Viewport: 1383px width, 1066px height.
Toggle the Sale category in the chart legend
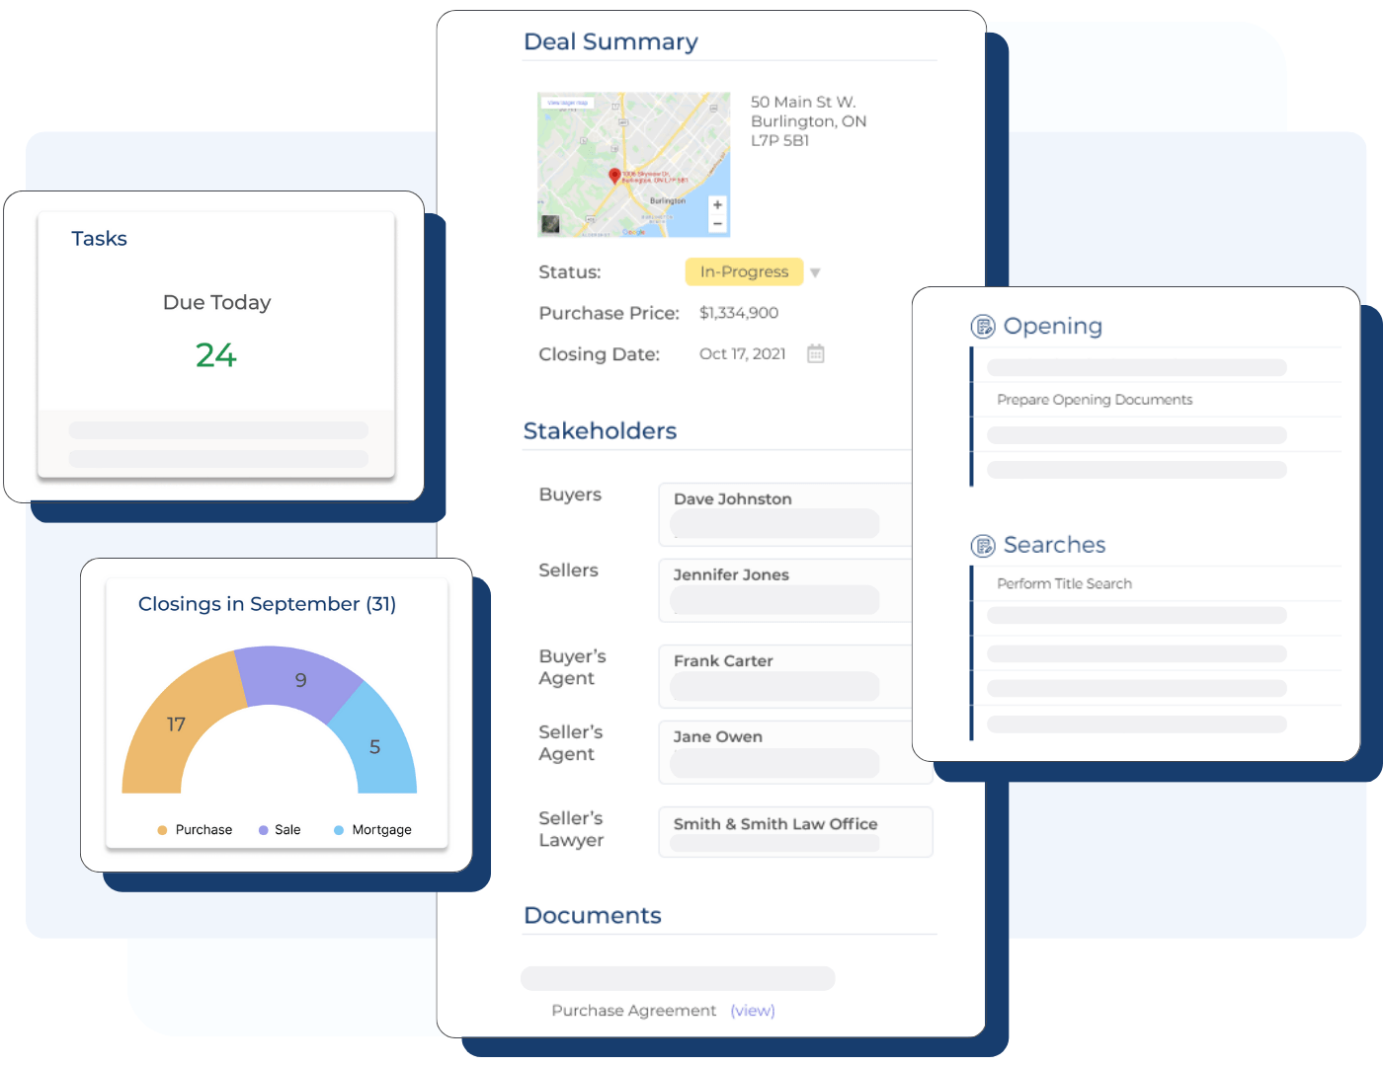click(x=281, y=829)
